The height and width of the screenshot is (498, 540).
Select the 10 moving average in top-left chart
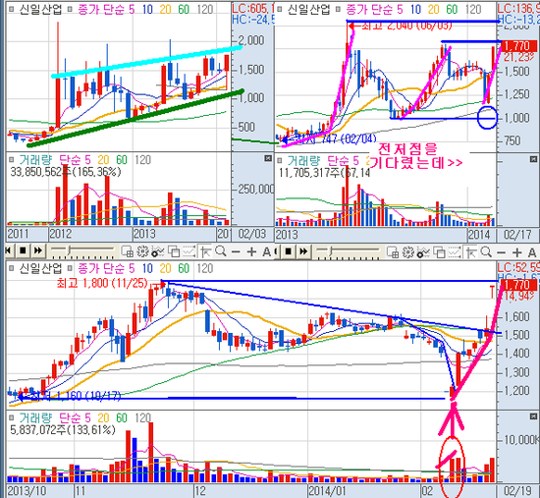(x=147, y=9)
